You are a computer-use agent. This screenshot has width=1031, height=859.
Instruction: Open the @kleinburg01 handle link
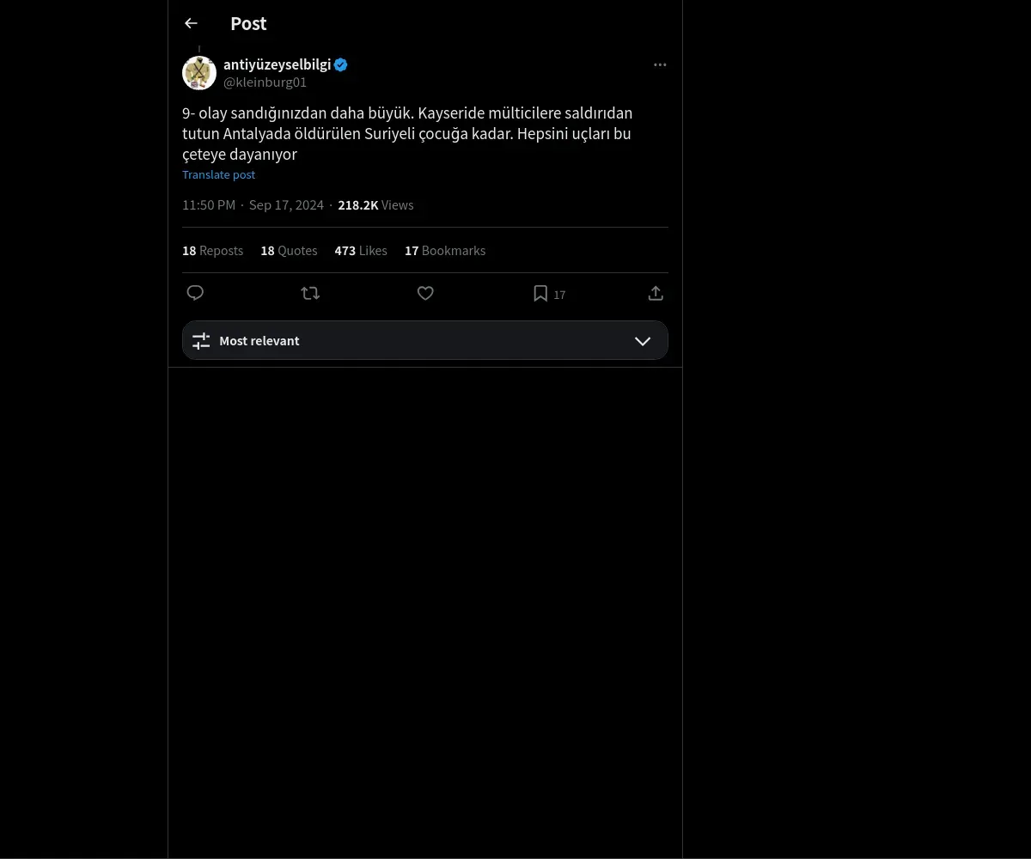click(x=265, y=82)
